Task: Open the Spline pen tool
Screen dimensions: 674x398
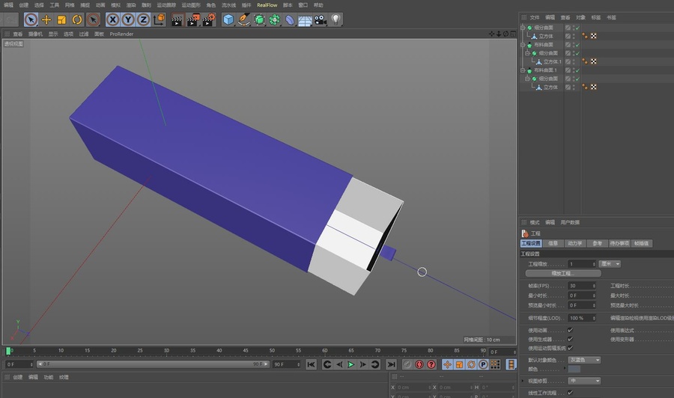Action: click(x=243, y=19)
